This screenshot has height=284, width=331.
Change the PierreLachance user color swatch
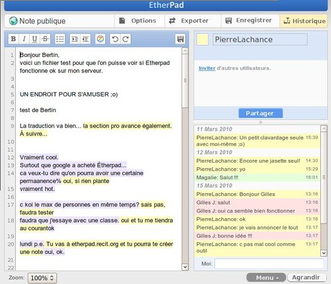(x=203, y=40)
